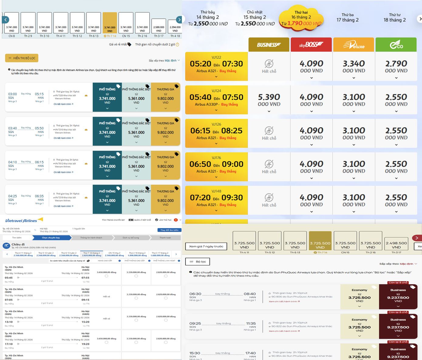Click the 'HIỂN THỊ BỘ LỌC' button

point(22,58)
